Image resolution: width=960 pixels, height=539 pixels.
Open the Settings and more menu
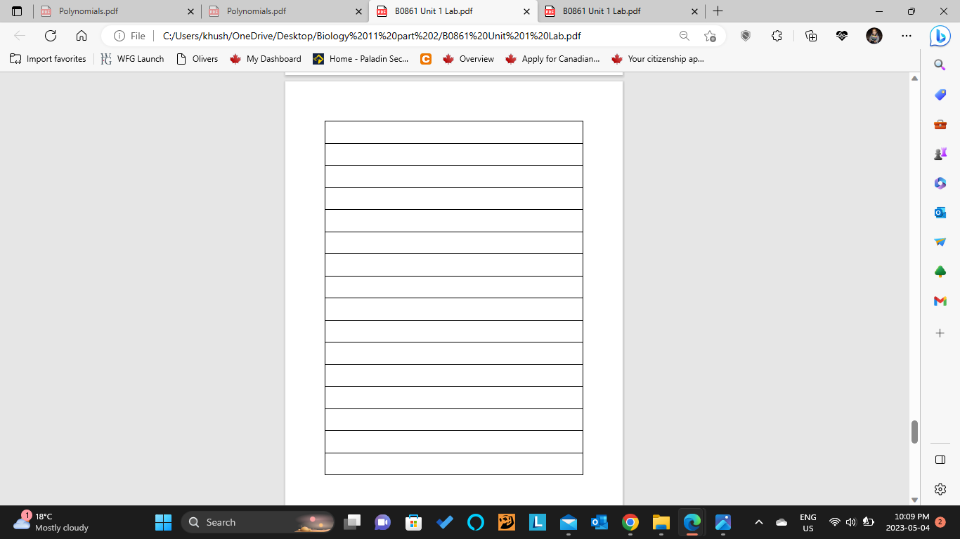click(906, 35)
